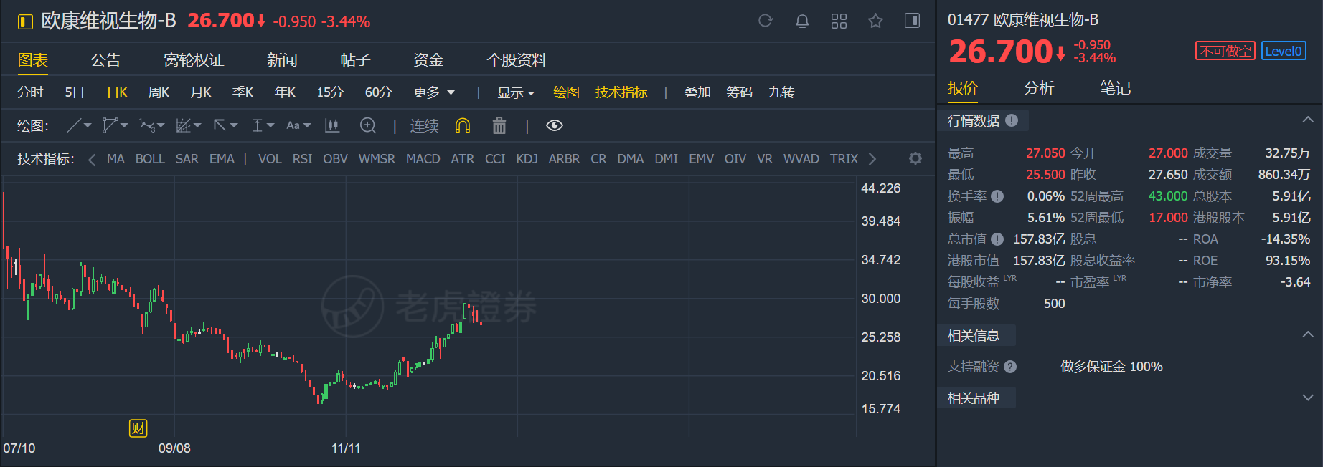
Task: Add the RSI indicator
Action: pyautogui.click(x=302, y=159)
